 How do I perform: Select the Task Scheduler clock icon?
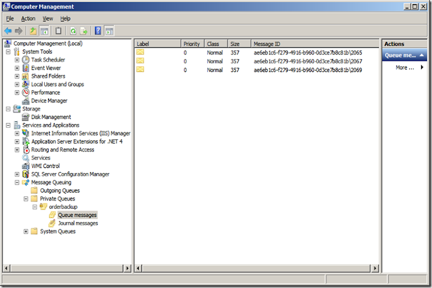pos(25,60)
